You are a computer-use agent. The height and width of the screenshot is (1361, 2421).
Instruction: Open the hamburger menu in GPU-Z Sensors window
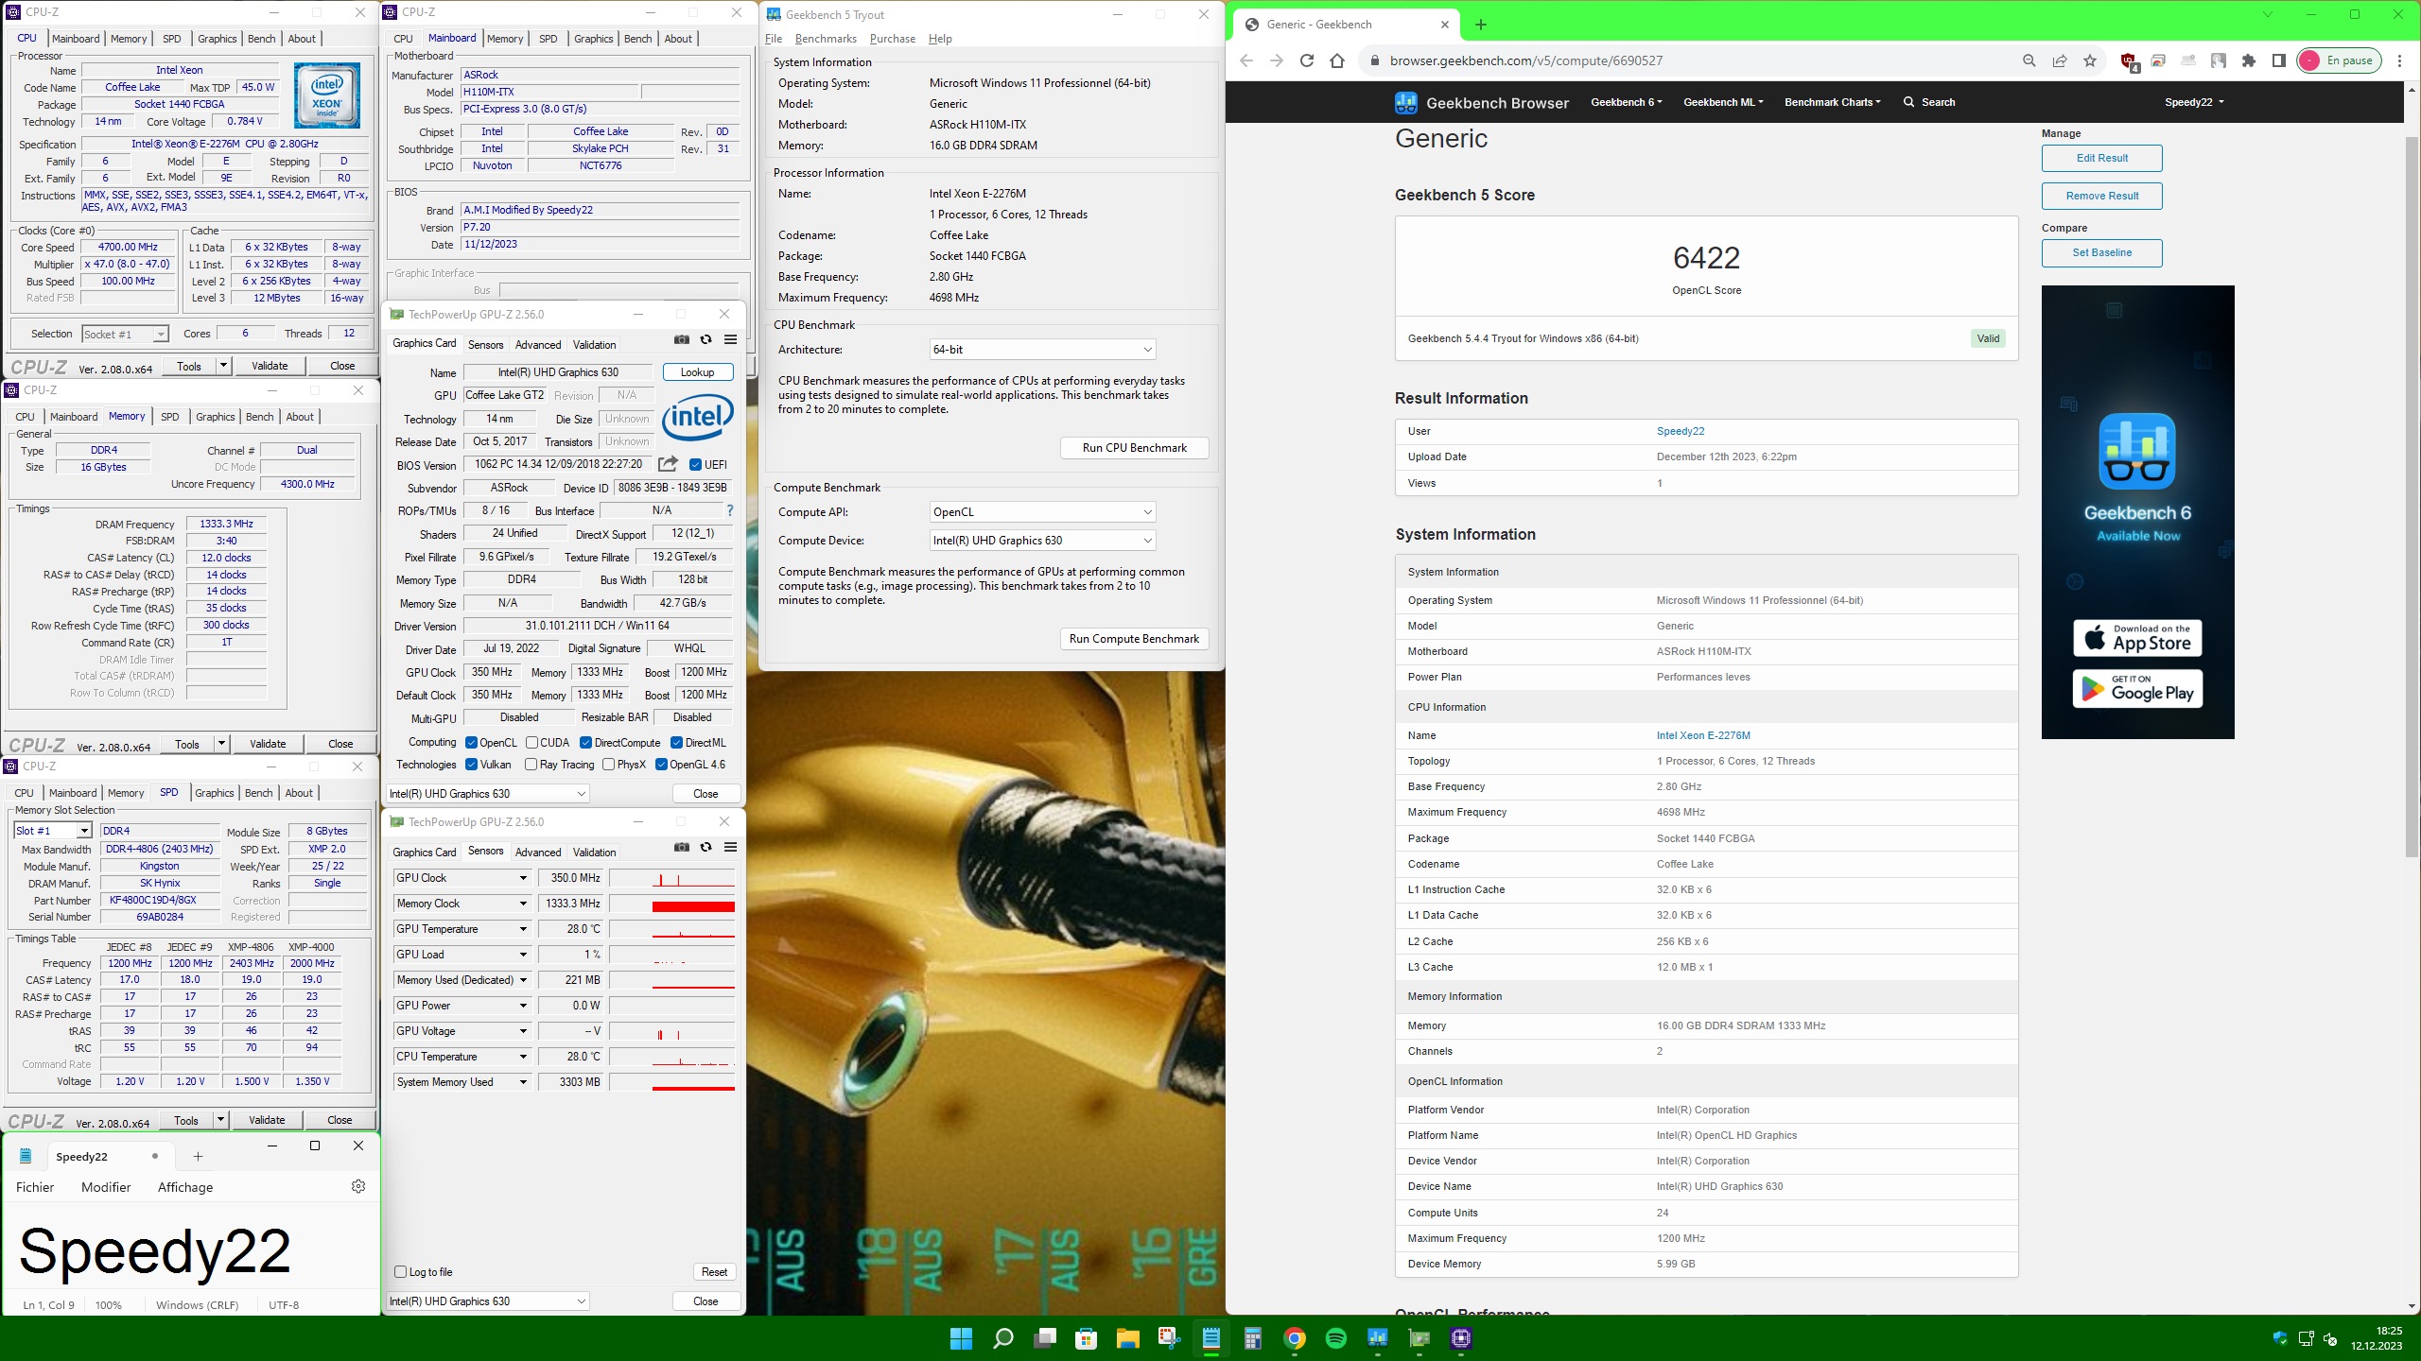point(730,847)
